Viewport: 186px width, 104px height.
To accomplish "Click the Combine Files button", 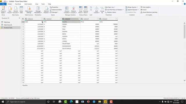I will pyautogui.click(x=131, y=12).
